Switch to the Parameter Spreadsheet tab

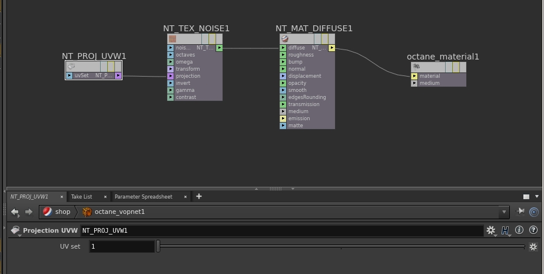[x=143, y=197]
